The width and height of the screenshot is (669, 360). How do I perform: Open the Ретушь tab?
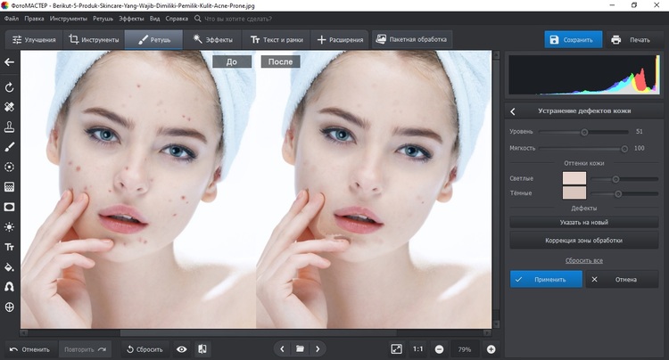point(153,40)
